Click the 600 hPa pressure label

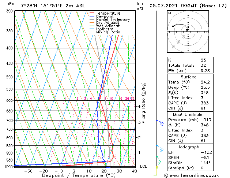pos(10,101)
